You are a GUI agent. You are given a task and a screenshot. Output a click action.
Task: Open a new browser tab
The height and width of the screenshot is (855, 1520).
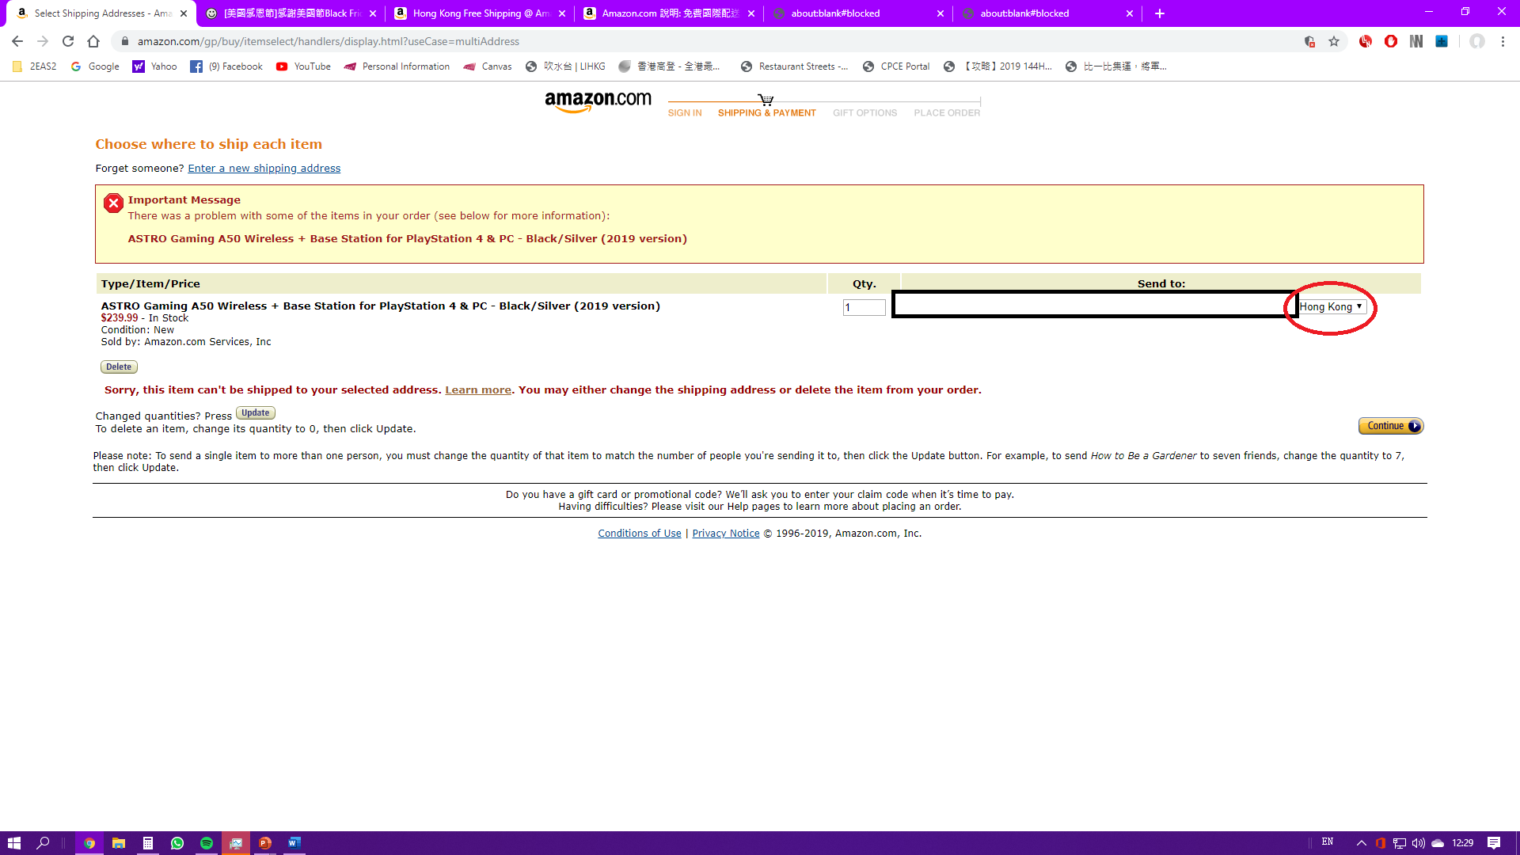click(x=1160, y=13)
